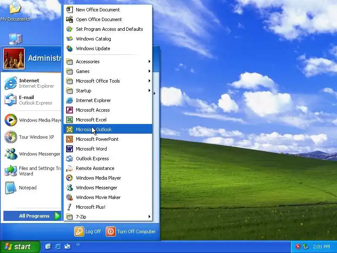This screenshot has height=253, width=337.
Task: Click the security shield tray icon
Action: pyautogui.click(x=298, y=247)
